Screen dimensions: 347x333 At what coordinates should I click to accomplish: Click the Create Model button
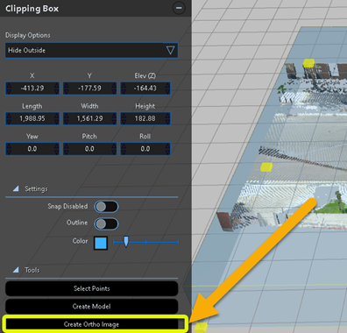pos(91,307)
